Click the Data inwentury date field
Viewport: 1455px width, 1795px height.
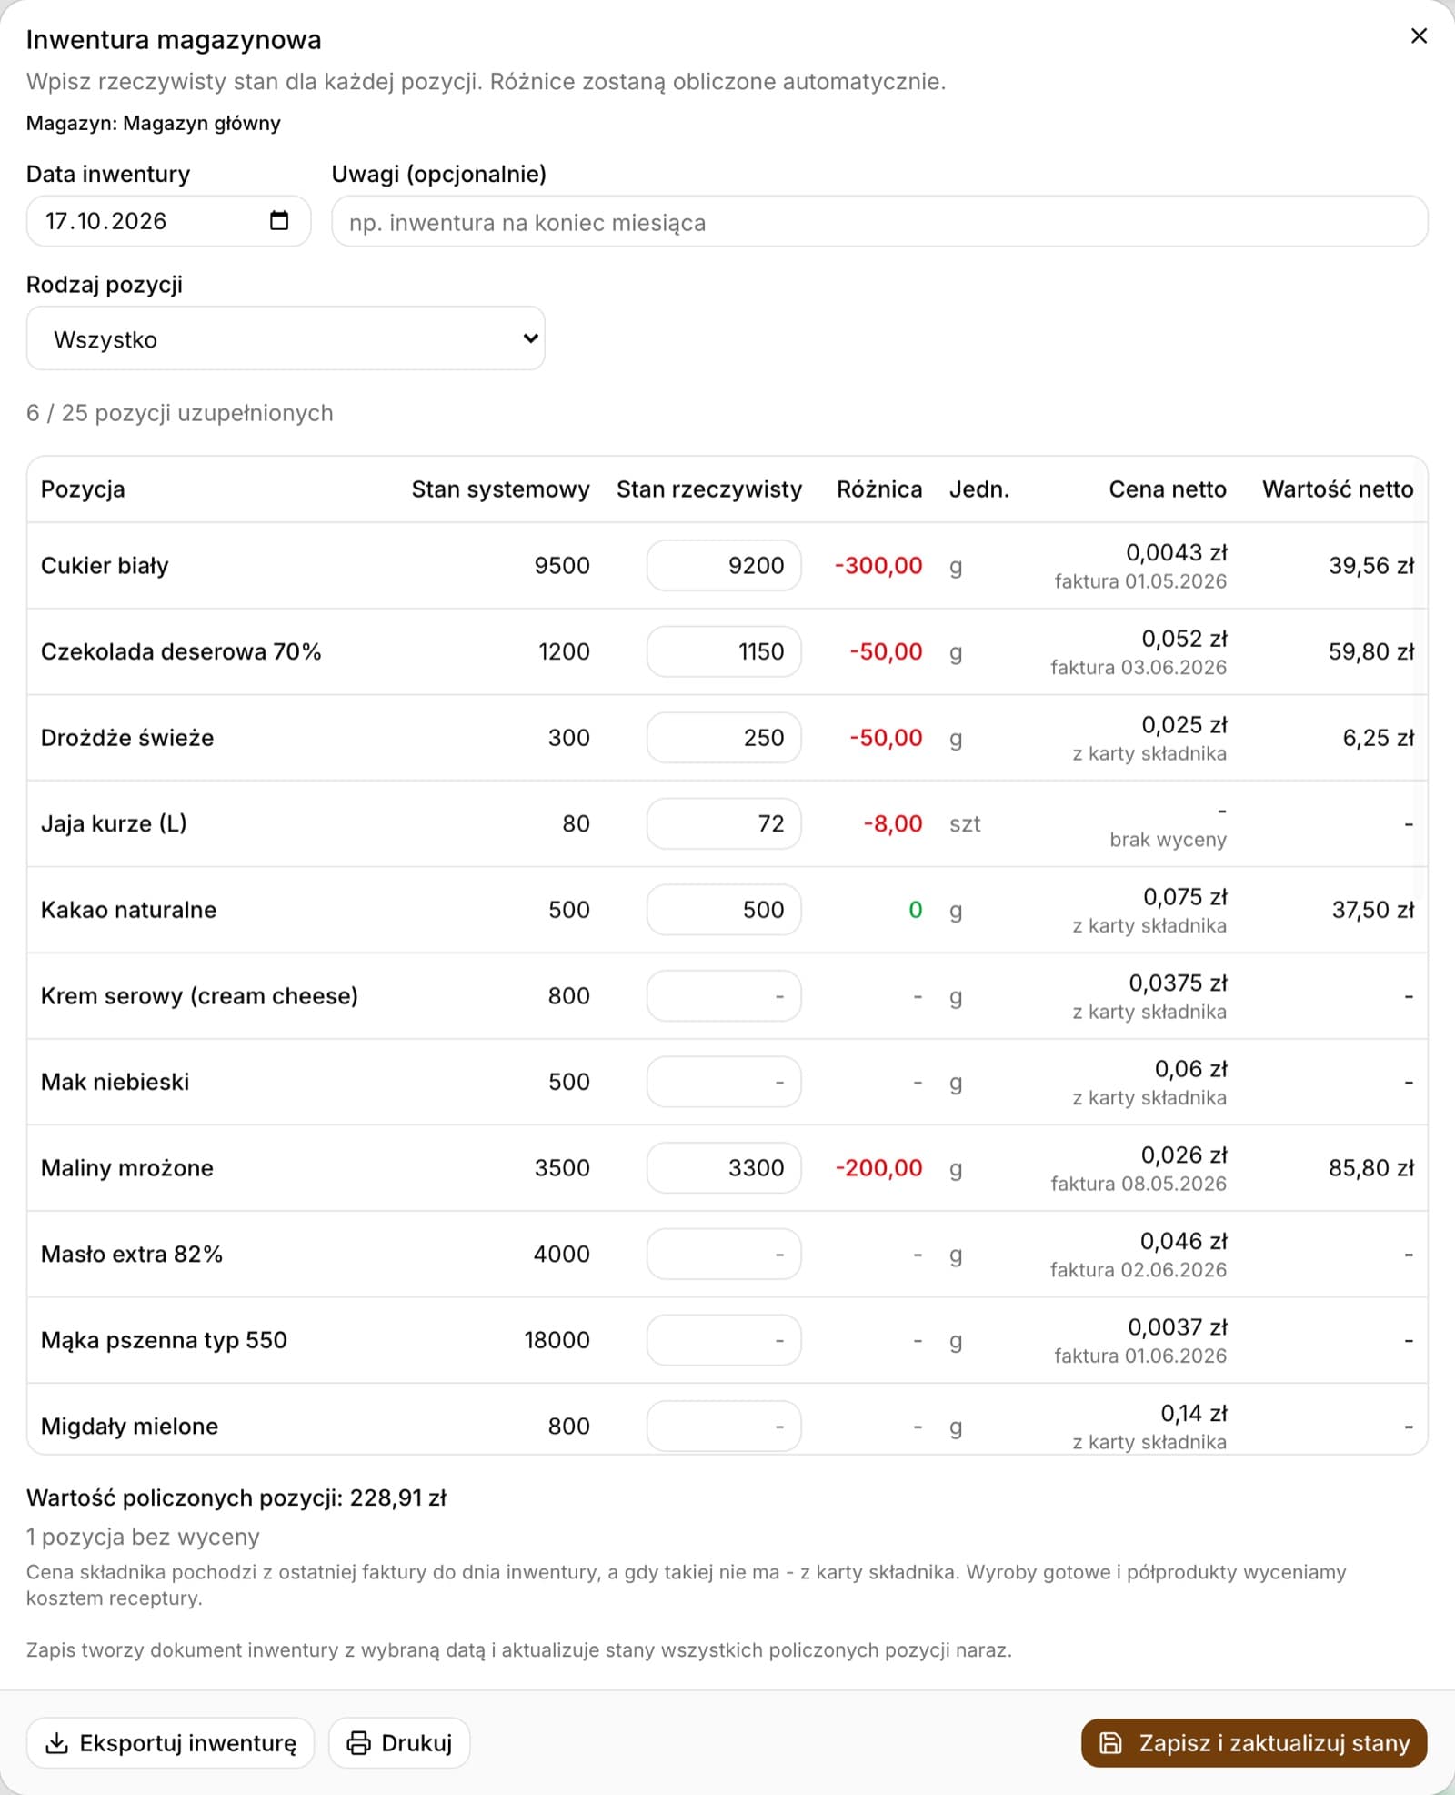click(x=168, y=221)
